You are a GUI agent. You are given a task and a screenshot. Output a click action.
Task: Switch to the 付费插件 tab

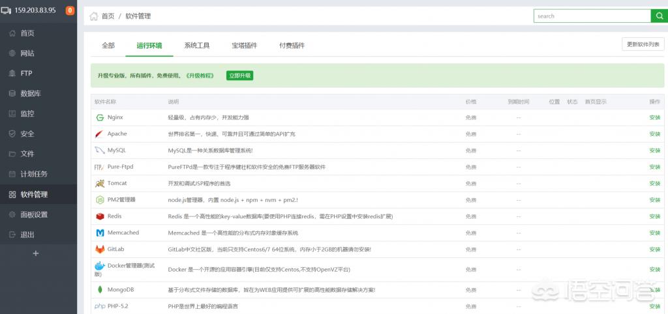tap(292, 46)
